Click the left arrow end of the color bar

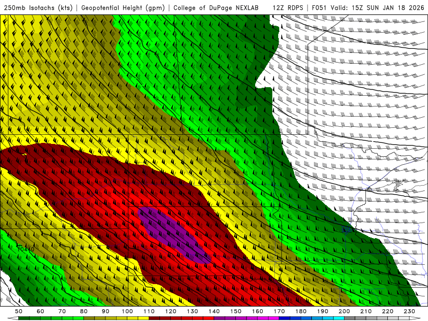pos(13,318)
